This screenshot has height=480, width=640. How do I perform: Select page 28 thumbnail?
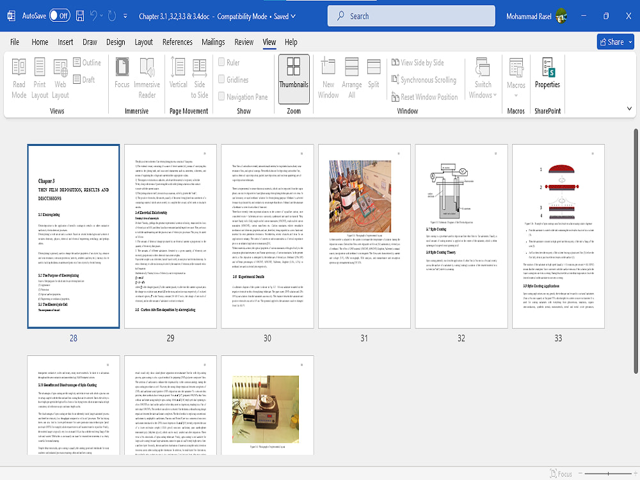click(74, 236)
